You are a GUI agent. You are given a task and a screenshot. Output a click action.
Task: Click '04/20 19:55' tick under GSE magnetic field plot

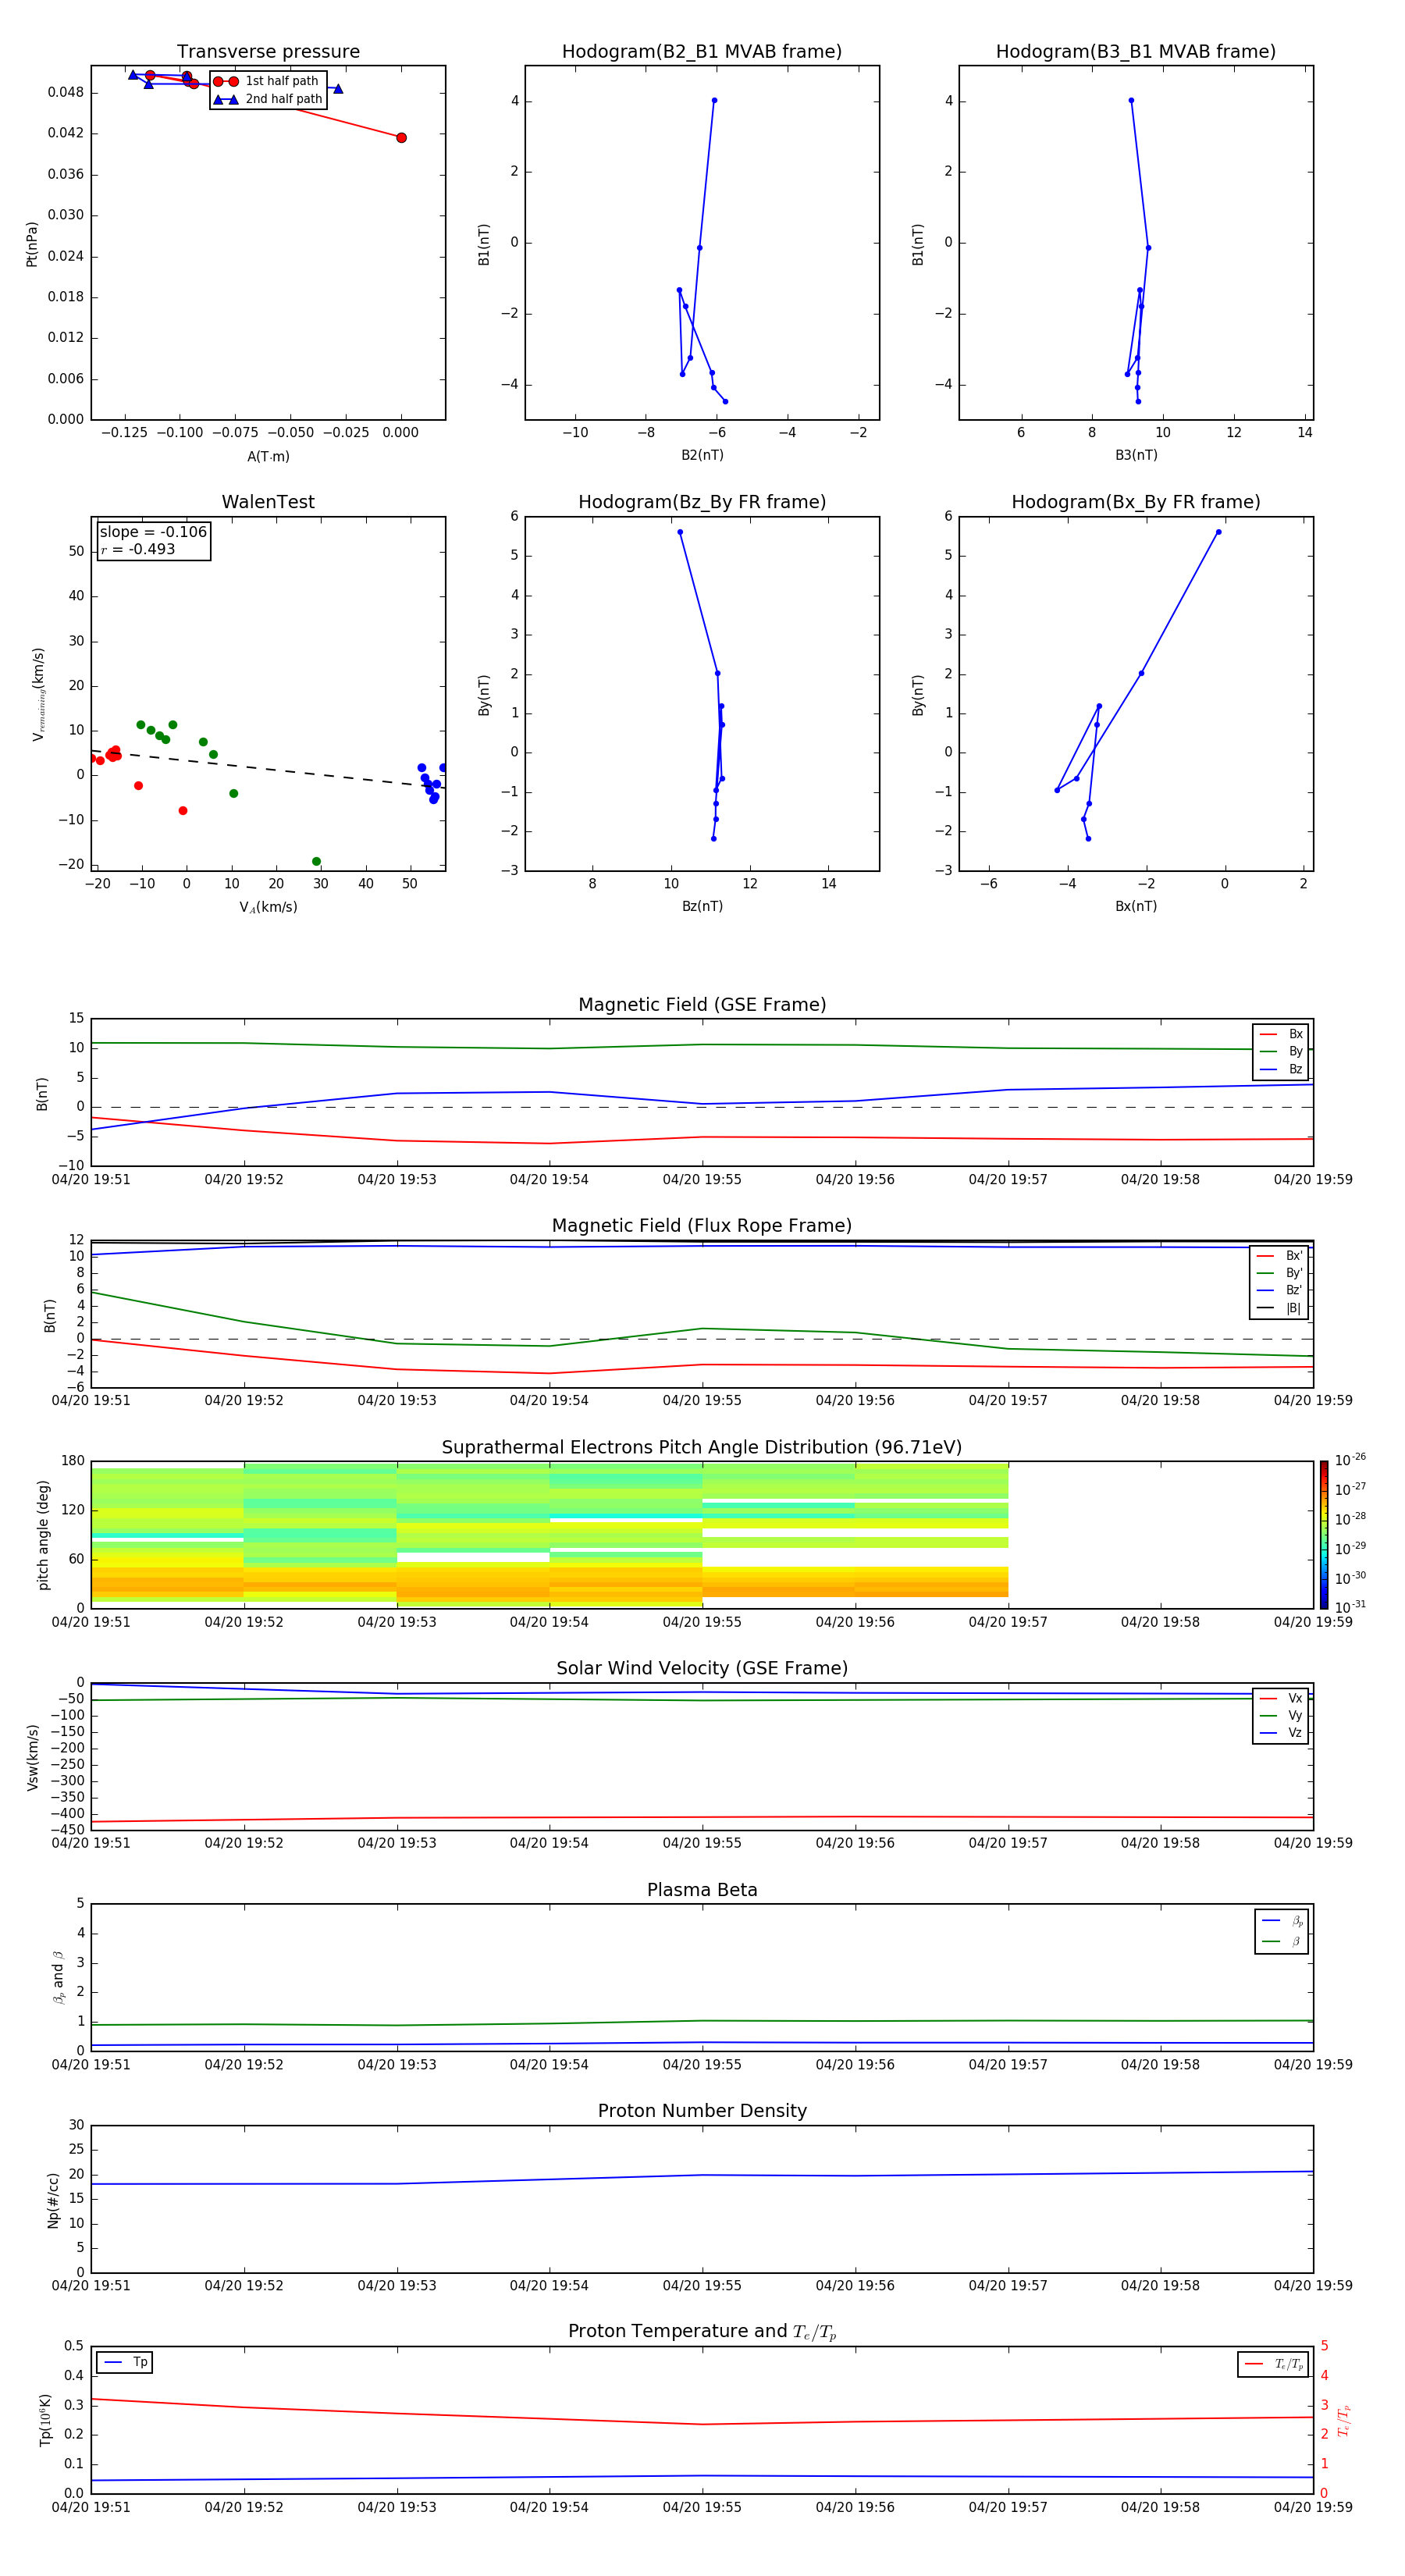(x=702, y=1180)
